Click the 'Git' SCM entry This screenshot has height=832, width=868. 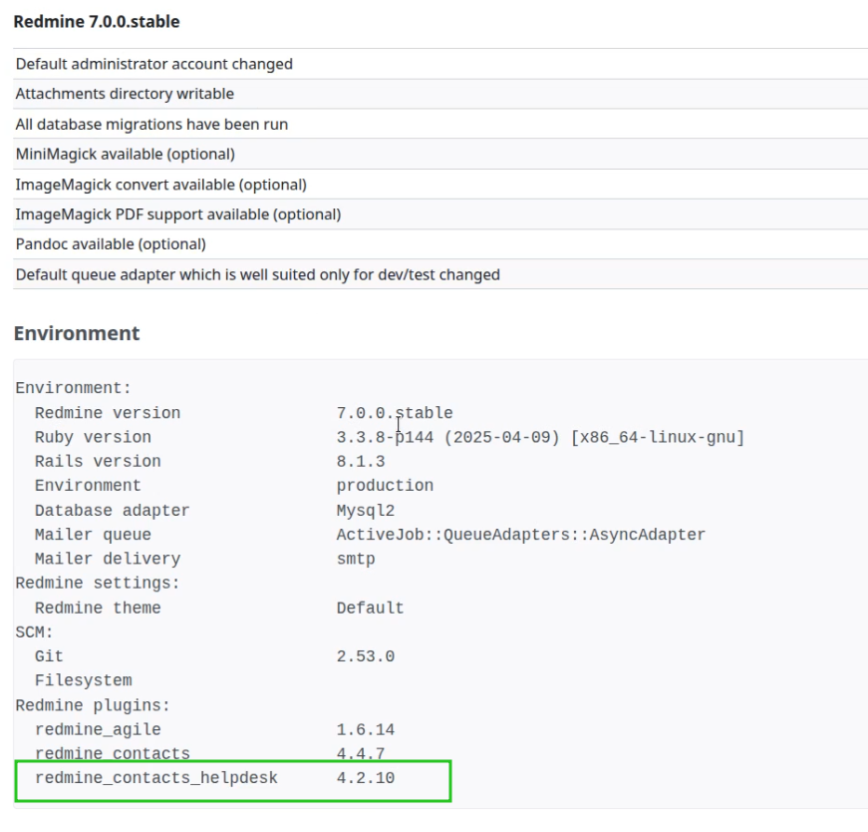[49, 656]
